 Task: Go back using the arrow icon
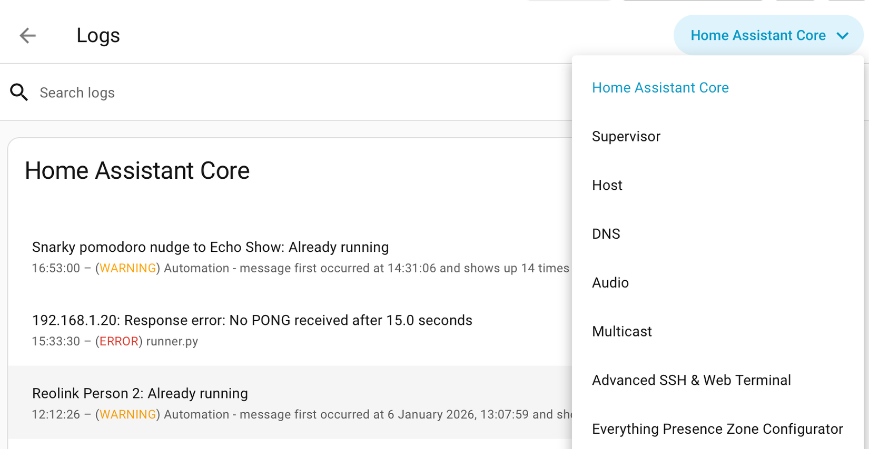pos(27,36)
